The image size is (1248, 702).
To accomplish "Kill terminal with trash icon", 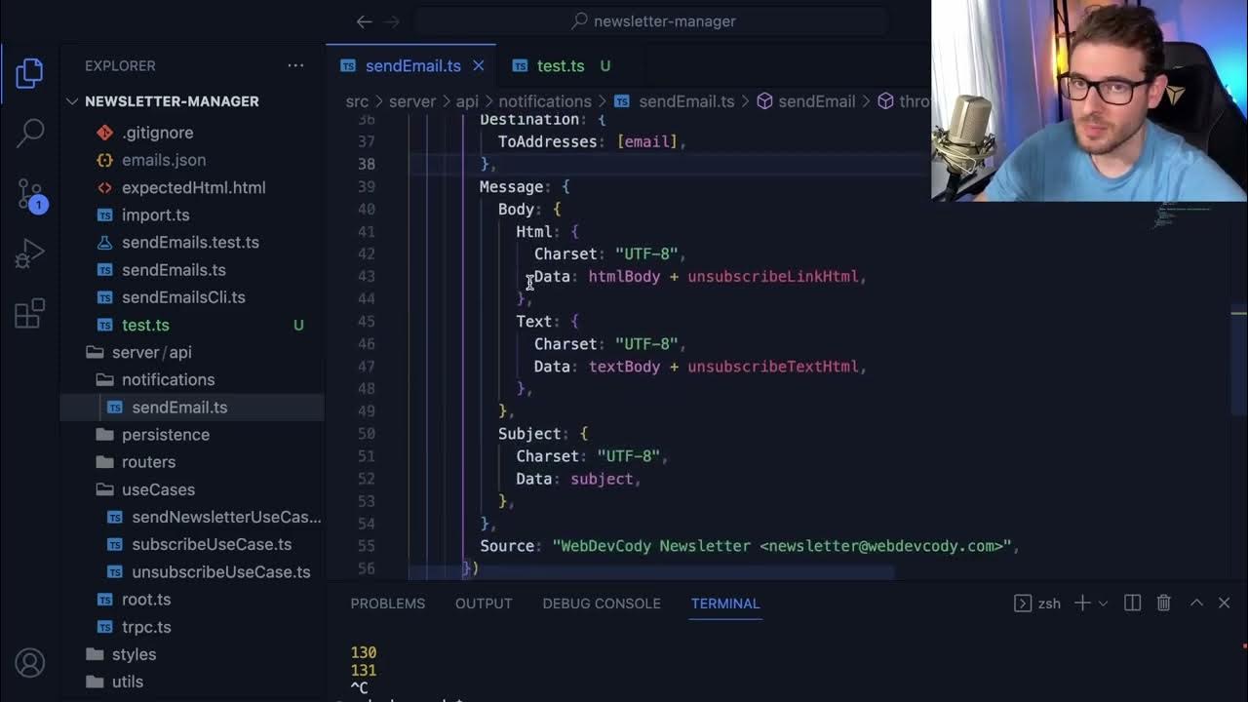I will [1164, 604].
